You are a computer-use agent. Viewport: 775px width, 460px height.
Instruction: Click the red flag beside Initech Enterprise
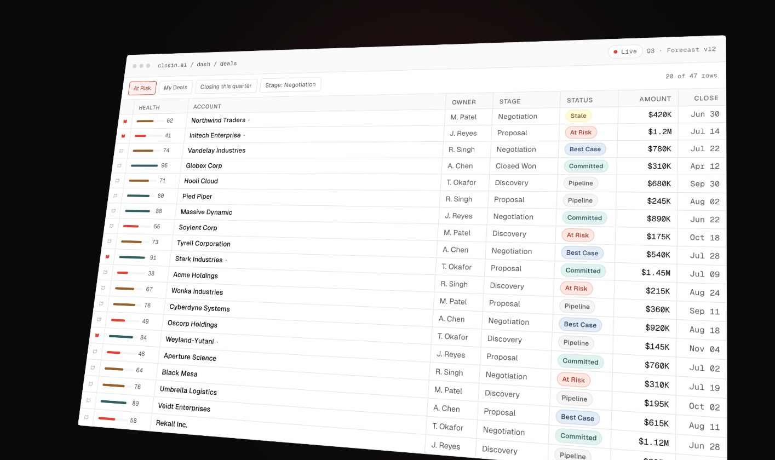tap(123, 136)
